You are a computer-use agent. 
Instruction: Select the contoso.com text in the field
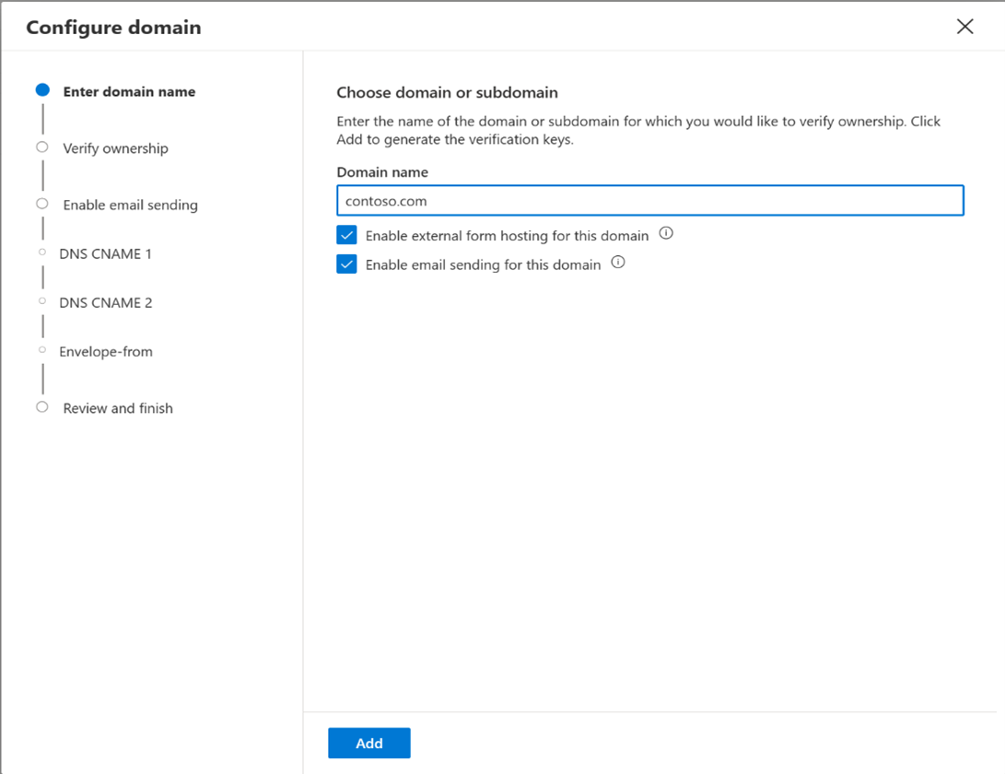tap(380, 200)
